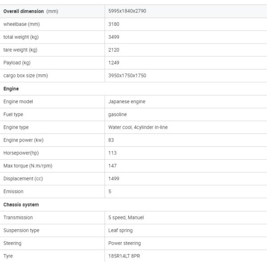Click the gasoline fuel type value

[117, 114]
